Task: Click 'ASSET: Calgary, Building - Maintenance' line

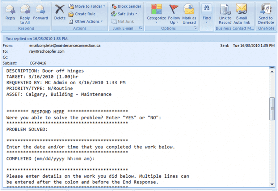Action: click(59, 94)
